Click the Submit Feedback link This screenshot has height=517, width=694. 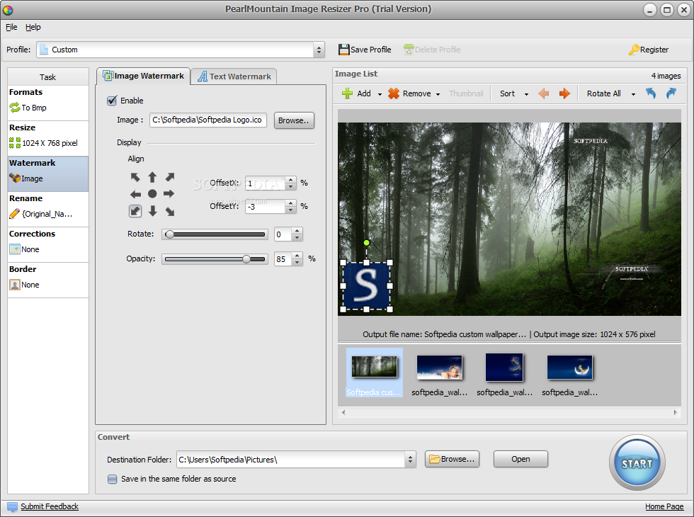[50, 506]
